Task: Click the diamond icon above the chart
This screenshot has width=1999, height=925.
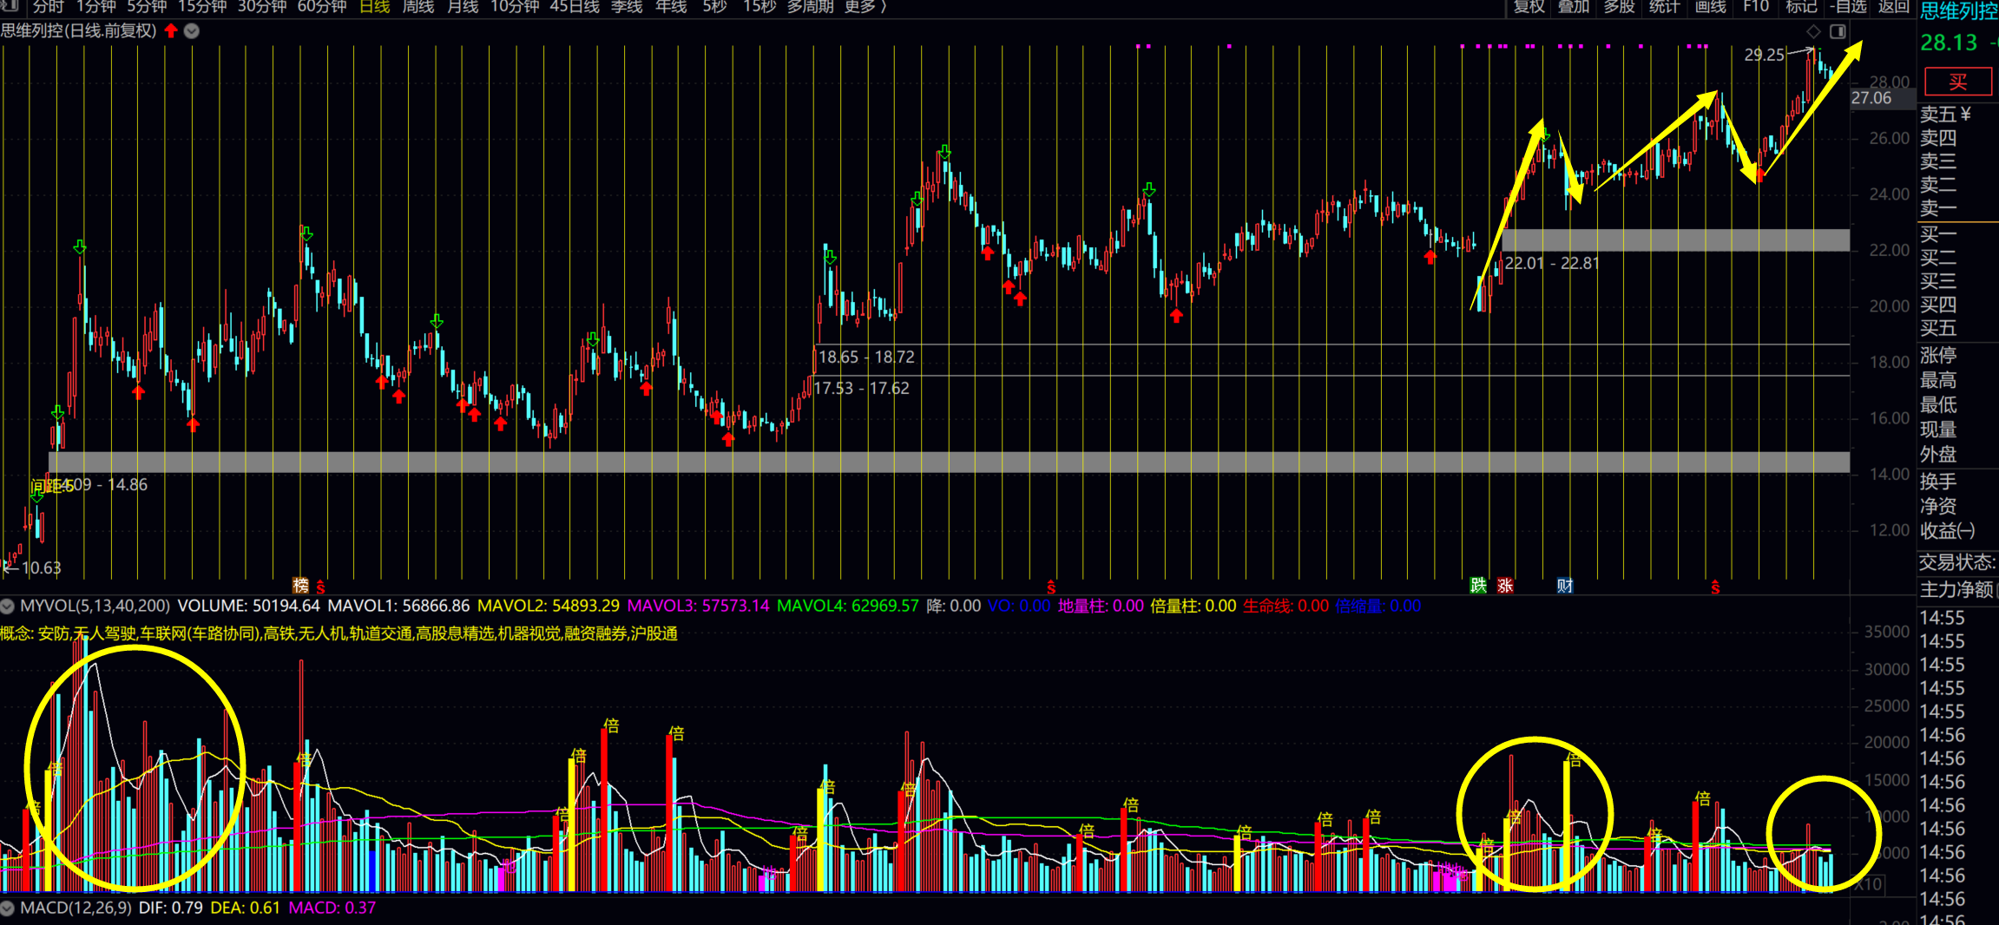Action: click(x=1813, y=31)
